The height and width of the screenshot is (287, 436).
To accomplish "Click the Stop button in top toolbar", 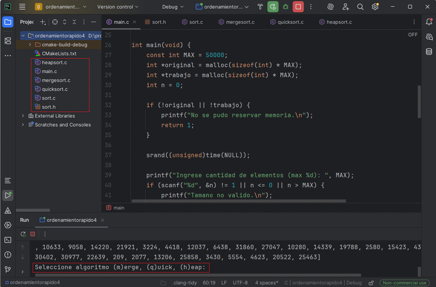I will (298, 7).
